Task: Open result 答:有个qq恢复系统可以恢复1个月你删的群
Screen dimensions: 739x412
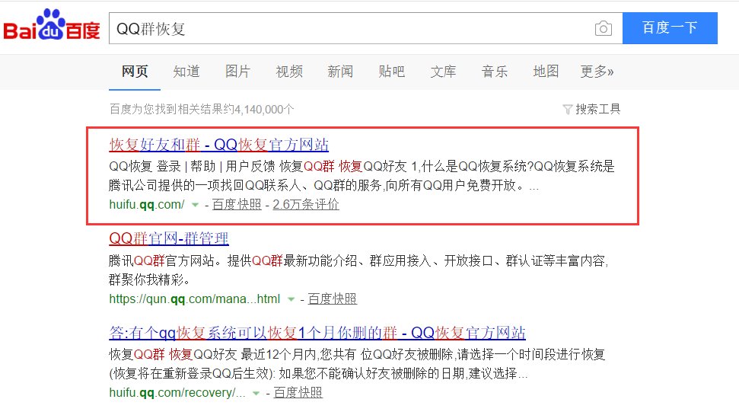Action: click(x=317, y=333)
